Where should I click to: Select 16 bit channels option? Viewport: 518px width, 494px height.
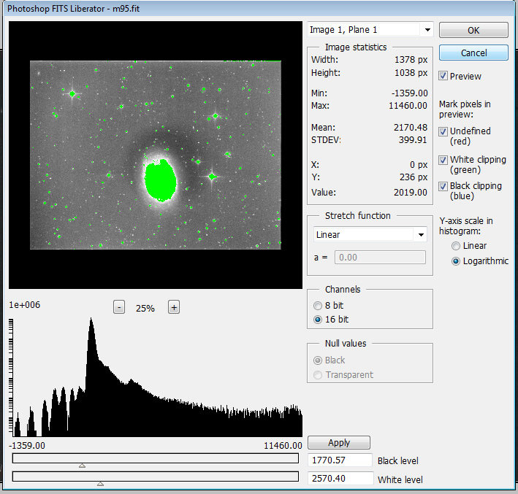tap(317, 320)
